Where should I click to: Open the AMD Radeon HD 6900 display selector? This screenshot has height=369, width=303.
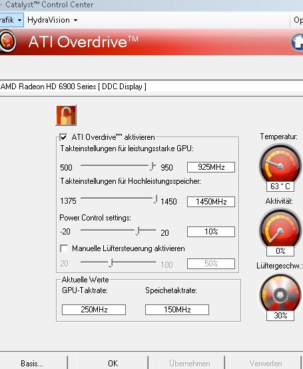(152, 87)
